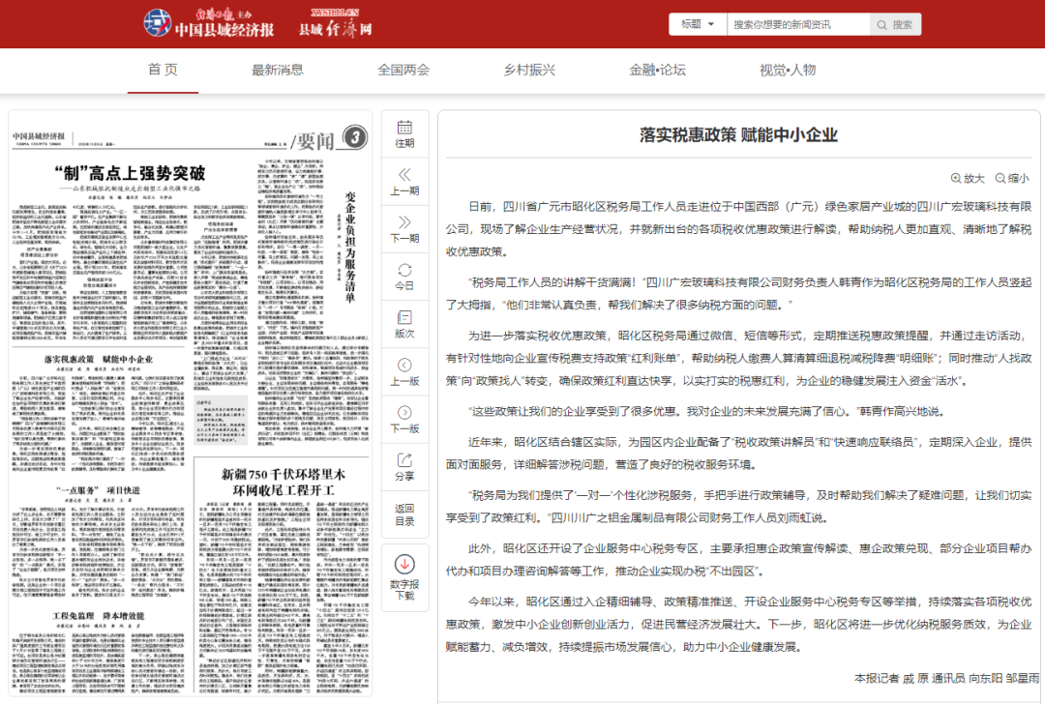The height and width of the screenshot is (704, 1045).
Task: Open newspaper article 新疆750千伏环塔里木环网收尾工程开工
Action: click(284, 483)
